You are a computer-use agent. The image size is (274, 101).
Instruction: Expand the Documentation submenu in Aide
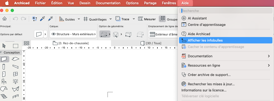coord(226,56)
